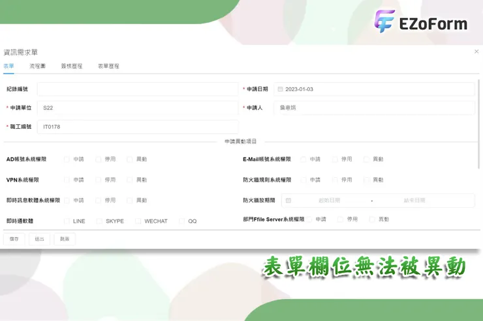483x321 pixels.
Task: Click the 職工編號 field showing IT0178
Action: click(x=138, y=127)
